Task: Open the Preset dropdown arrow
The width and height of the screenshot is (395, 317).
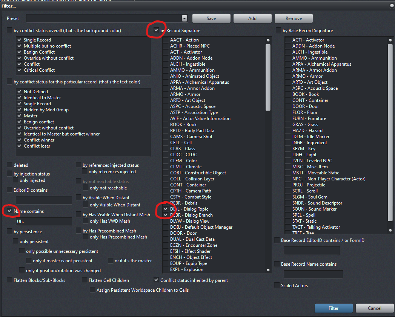Action: [x=184, y=18]
